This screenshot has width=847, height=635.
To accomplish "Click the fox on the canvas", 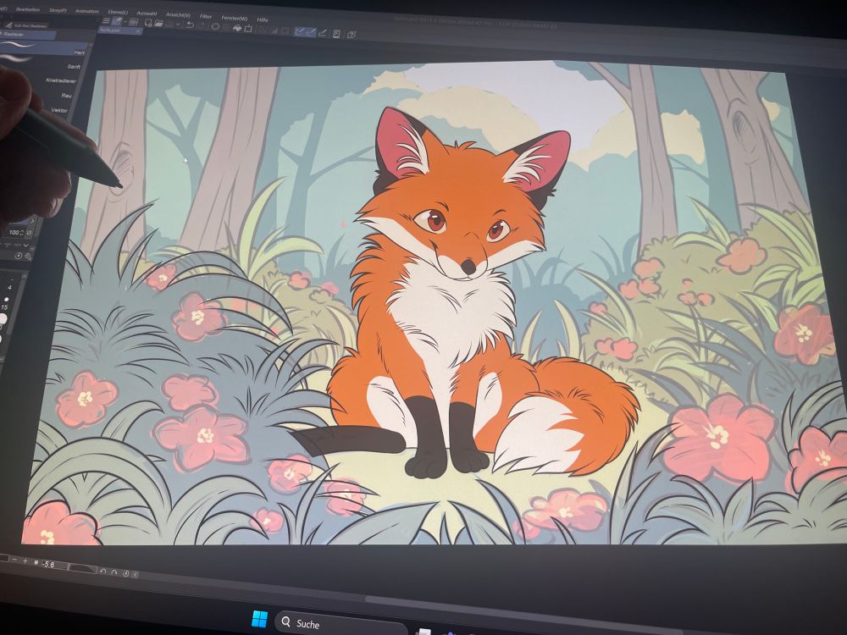I will click(459, 291).
